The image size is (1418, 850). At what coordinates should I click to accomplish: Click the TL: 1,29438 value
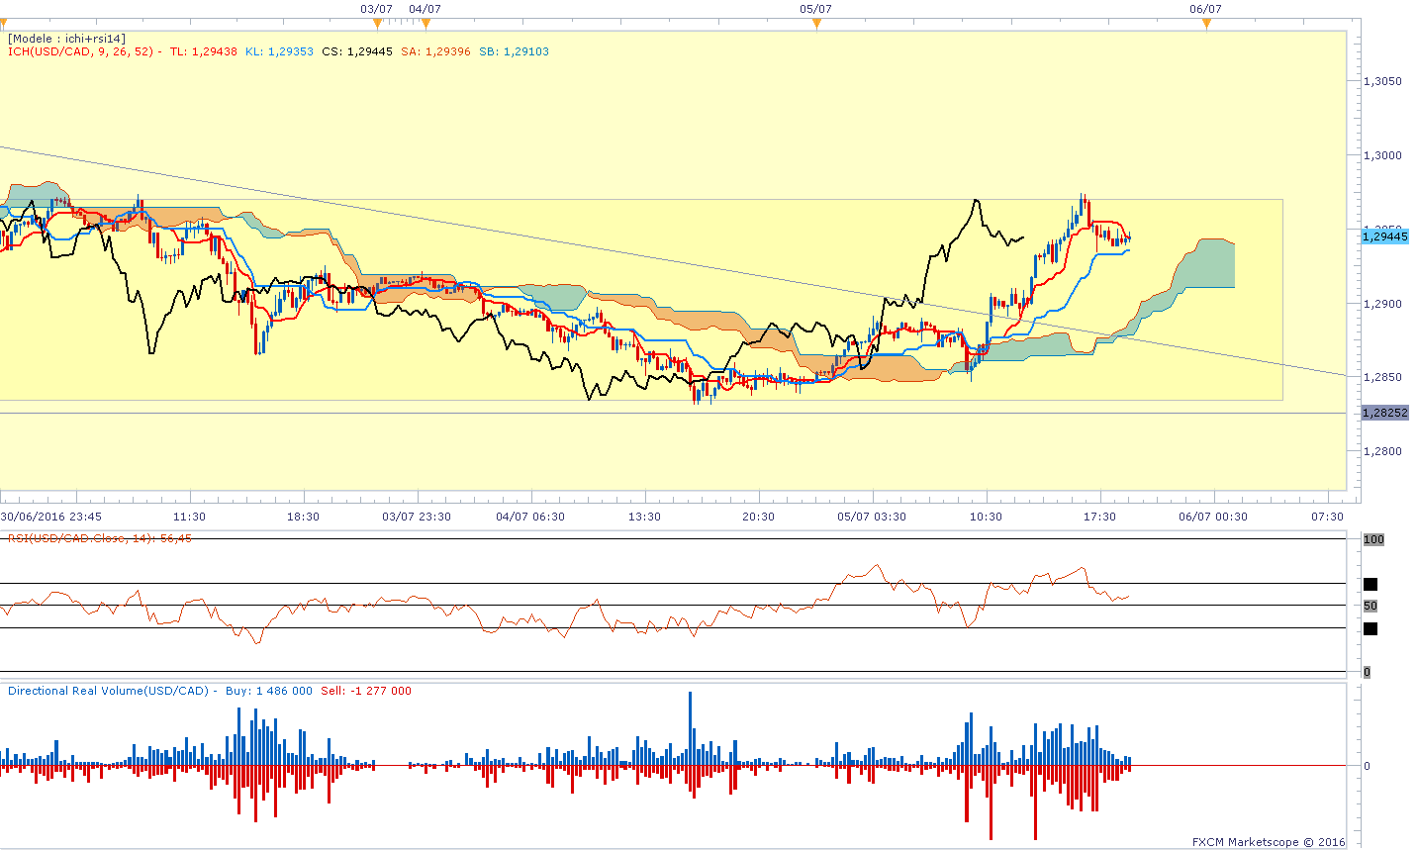coord(204,51)
